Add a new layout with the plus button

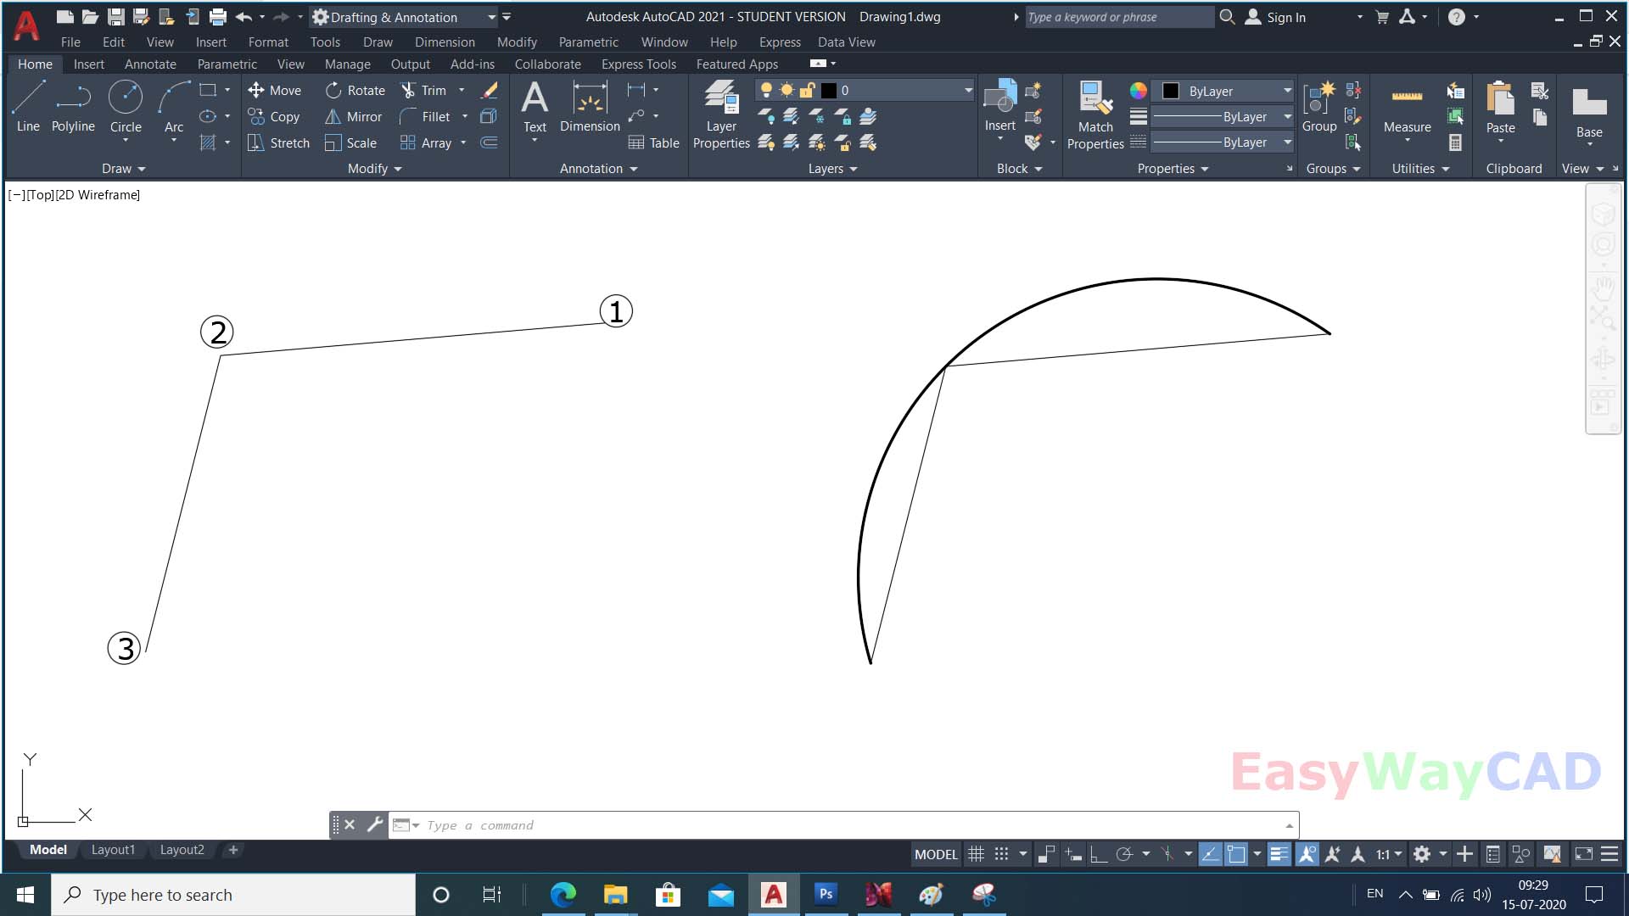(x=233, y=850)
